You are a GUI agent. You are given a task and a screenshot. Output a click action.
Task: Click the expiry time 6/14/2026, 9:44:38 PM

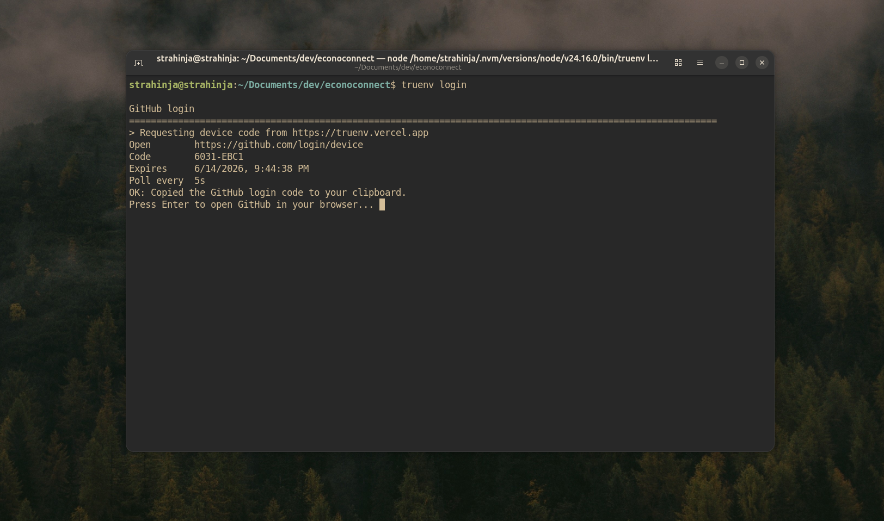(251, 169)
